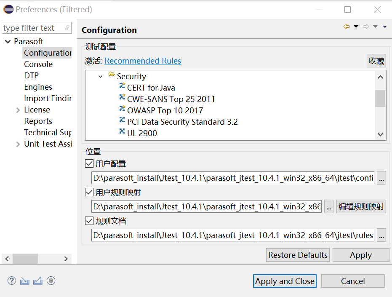
Task: Click the forward navigation arrow icon
Action: pos(366,27)
